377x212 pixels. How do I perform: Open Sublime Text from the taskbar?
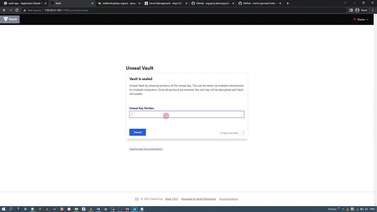pos(40,209)
